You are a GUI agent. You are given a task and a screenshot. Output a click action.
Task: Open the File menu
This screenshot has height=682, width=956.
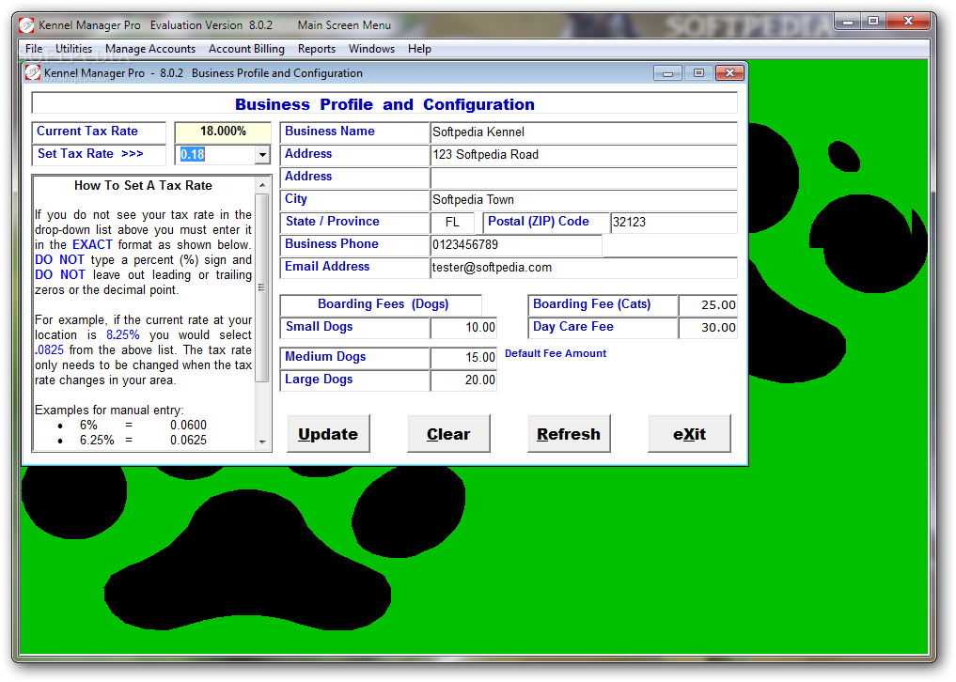(34, 49)
